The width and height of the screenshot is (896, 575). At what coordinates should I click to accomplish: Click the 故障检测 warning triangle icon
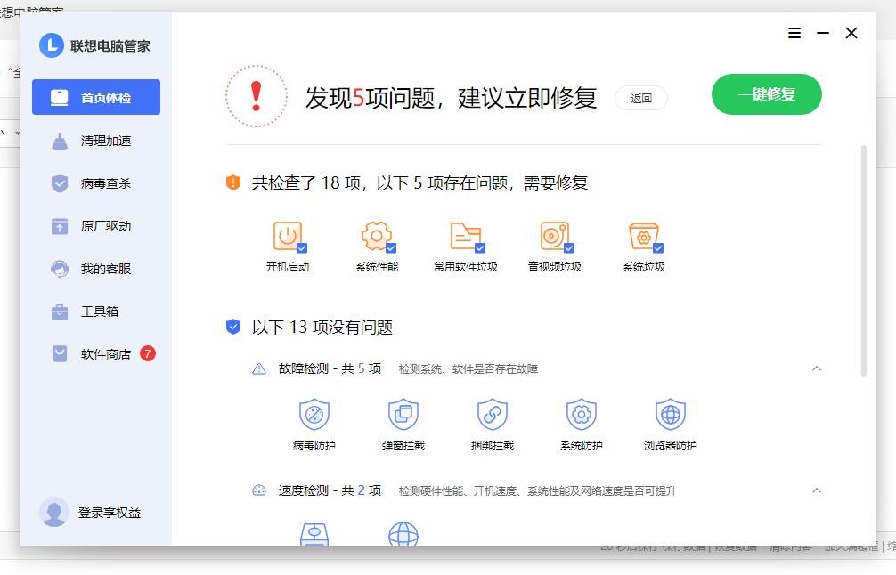tap(259, 368)
